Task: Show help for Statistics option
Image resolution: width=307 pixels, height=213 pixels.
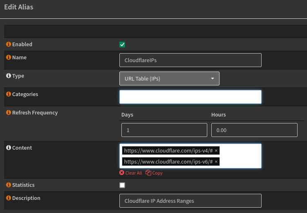Action: coord(9,185)
